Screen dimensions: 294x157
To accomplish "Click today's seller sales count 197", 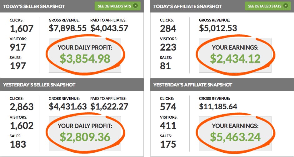I will pyautogui.click(x=18, y=66).
